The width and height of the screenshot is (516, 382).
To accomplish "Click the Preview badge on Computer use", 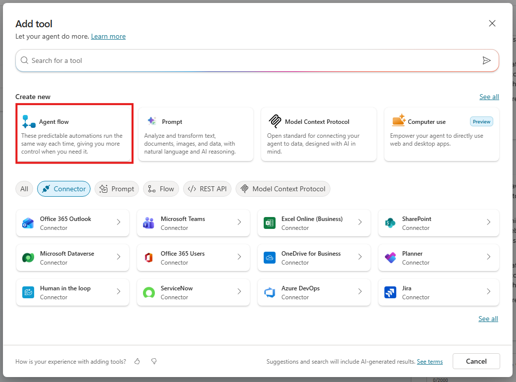I will coord(481,121).
